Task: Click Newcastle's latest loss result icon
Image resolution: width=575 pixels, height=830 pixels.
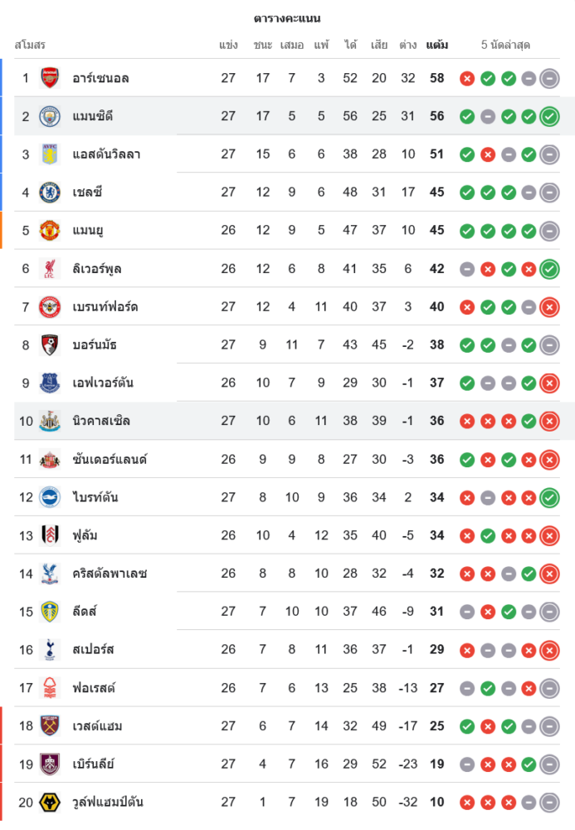Action: (549, 422)
